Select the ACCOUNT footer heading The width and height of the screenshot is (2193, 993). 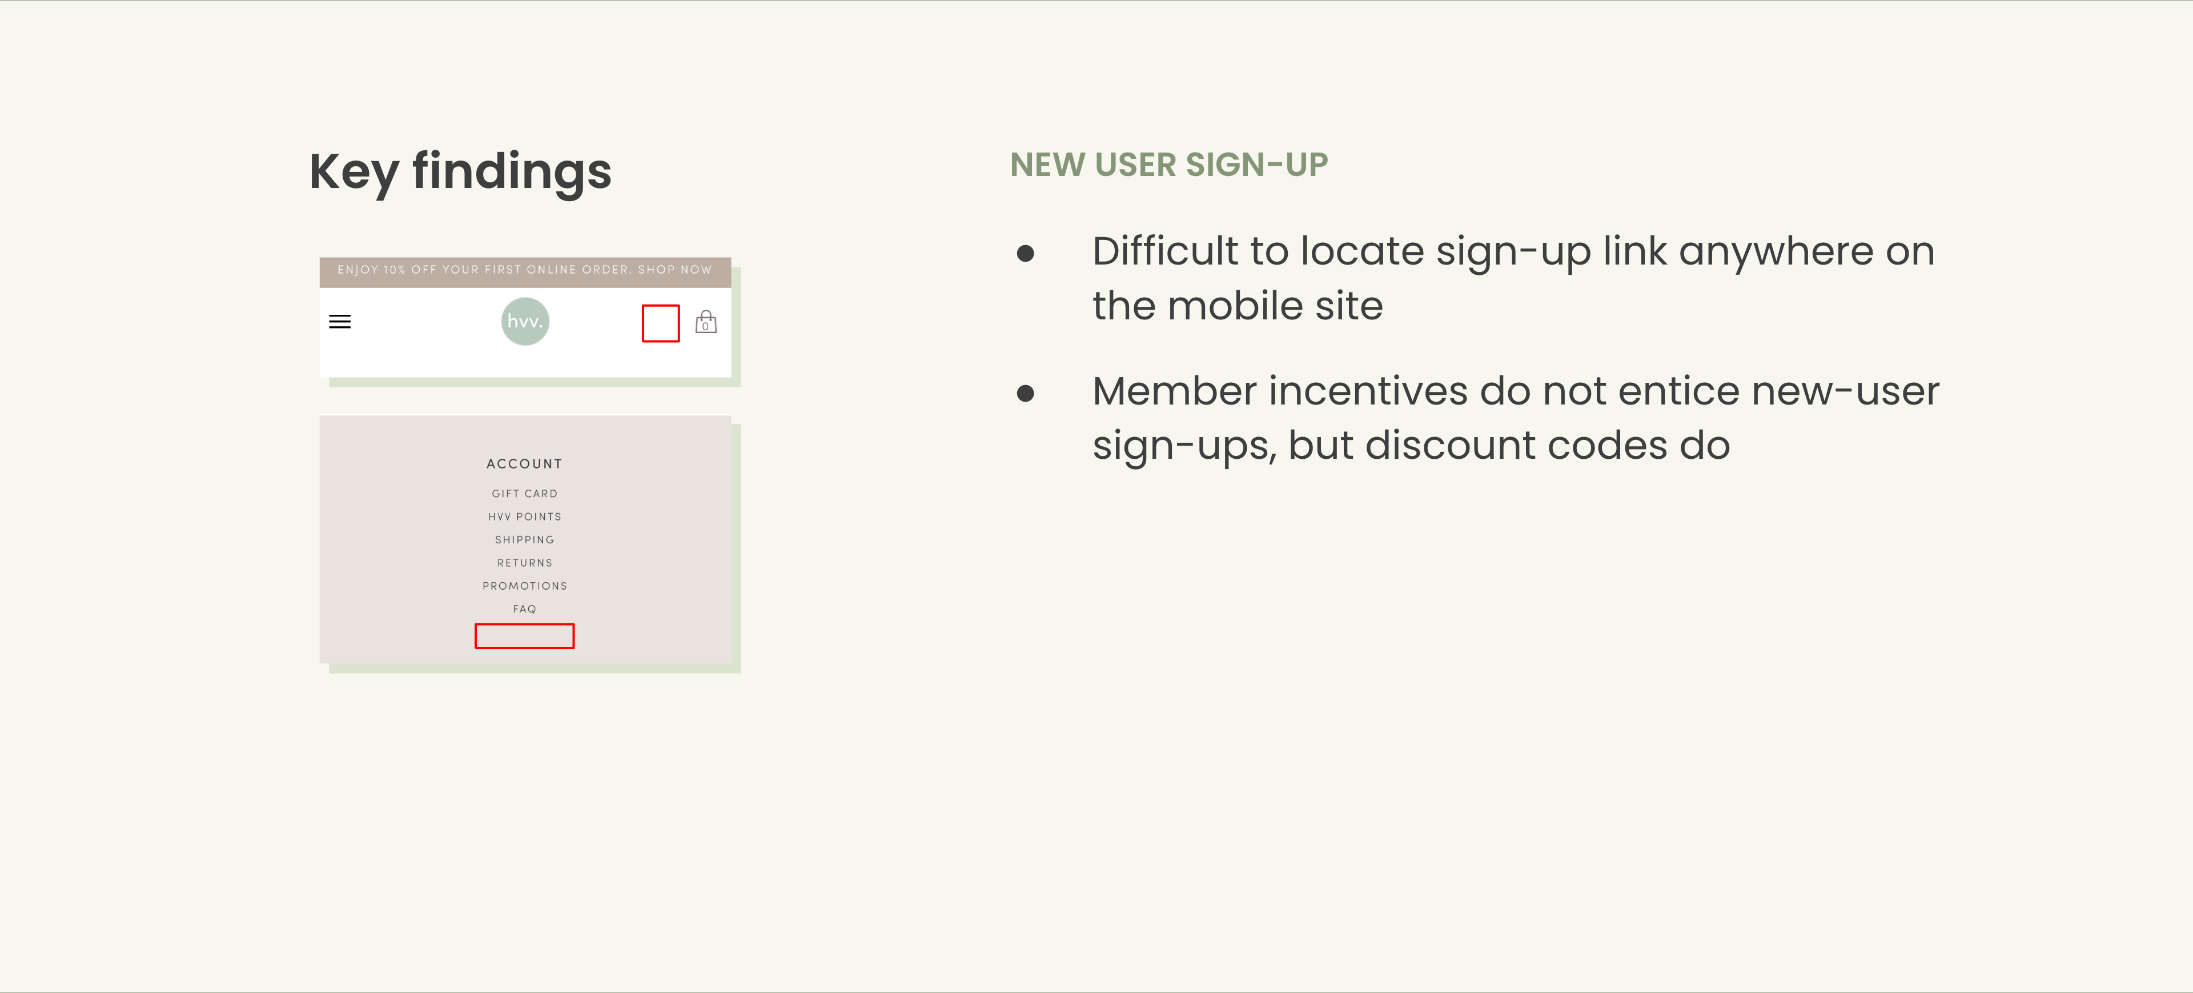524,464
